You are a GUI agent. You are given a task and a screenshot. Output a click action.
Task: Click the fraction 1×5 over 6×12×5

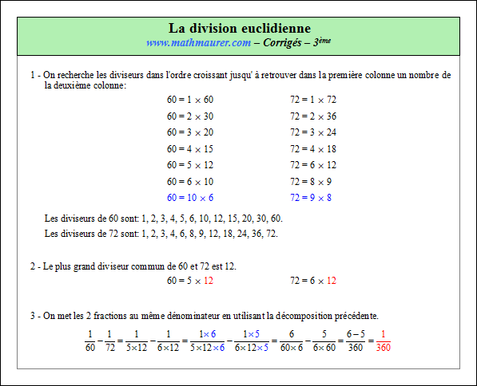252,341
